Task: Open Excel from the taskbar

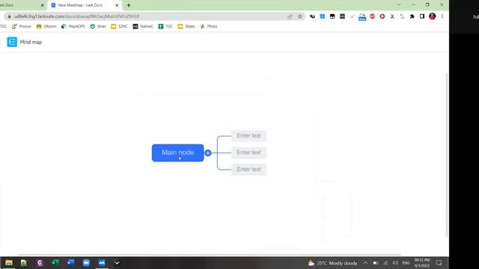Action: pyautogui.click(x=55, y=262)
